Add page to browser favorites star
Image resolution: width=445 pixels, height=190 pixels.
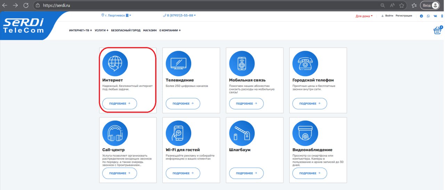(402, 5)
